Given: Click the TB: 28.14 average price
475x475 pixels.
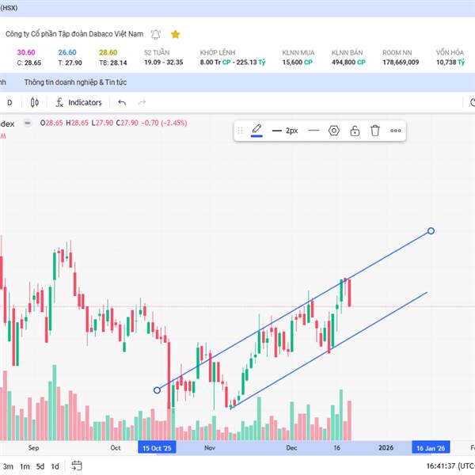Looking at the screenshot, I should coord(113,63).
